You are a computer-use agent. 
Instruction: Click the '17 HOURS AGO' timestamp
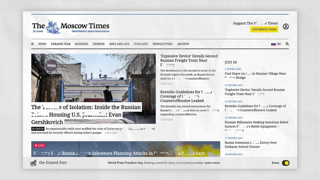coord(234,138)
